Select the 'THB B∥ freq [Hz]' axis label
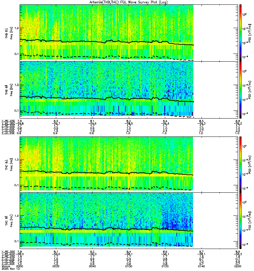Screen dimensions: 254x271 [9, 90]
